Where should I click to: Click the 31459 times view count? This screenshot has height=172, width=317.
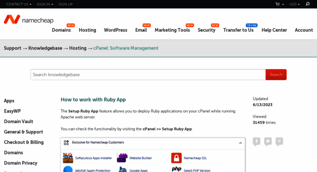coord(264,122)
